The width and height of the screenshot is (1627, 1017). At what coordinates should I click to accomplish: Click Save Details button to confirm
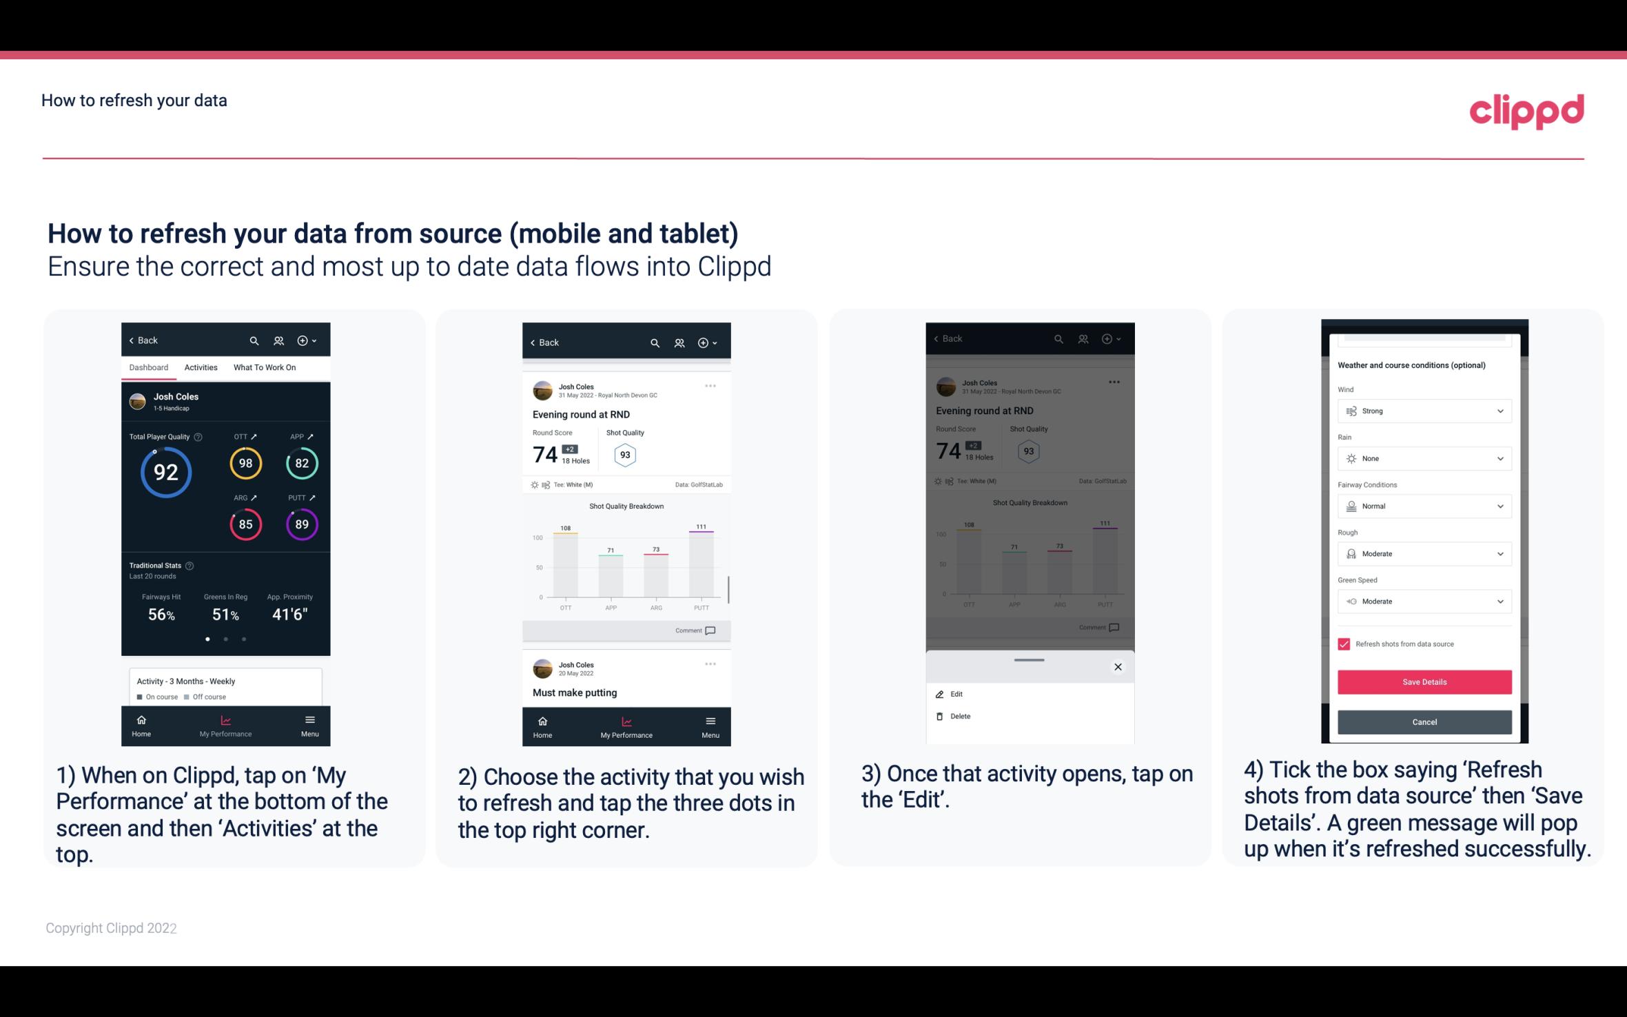point(1424,681)
